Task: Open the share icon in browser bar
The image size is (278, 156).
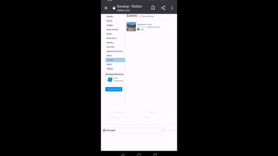Action: pyautogui.click(x=163, y=8)
